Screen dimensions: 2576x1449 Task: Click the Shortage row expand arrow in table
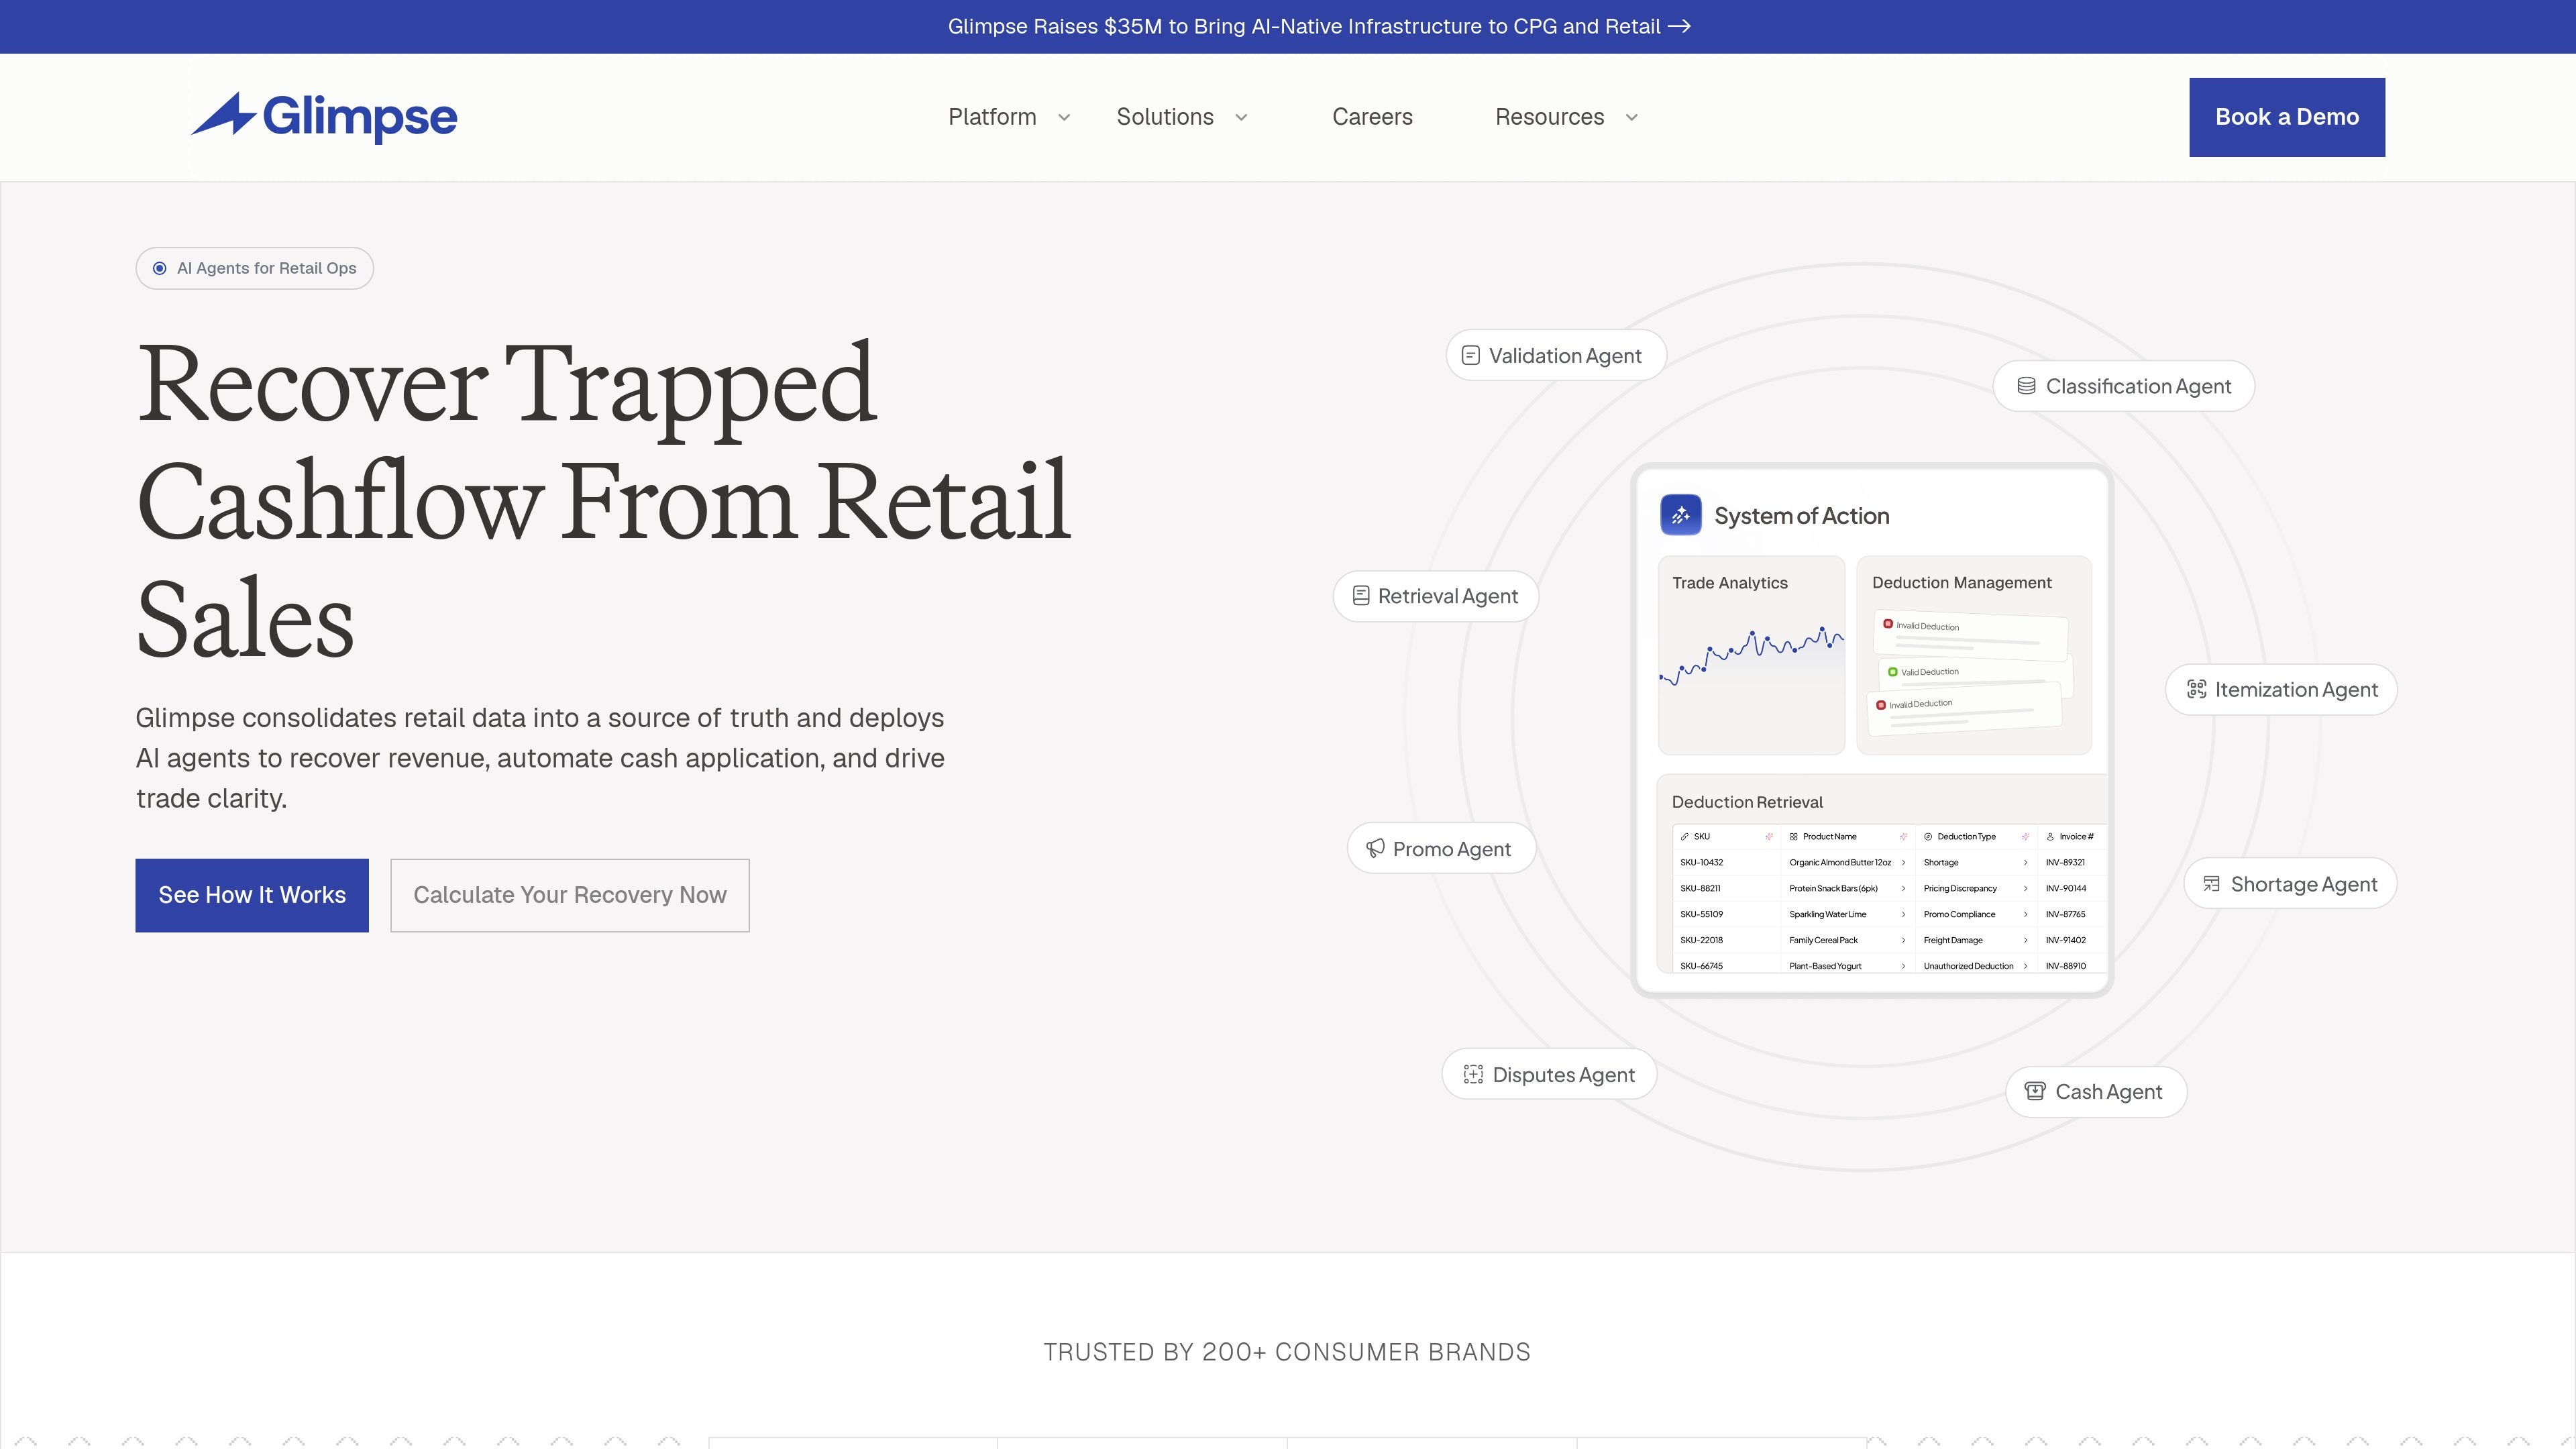tap(2025, 862)
